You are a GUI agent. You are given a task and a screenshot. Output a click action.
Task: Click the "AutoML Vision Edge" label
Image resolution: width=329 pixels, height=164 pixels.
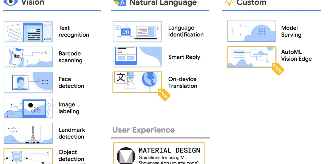[296, 55]
